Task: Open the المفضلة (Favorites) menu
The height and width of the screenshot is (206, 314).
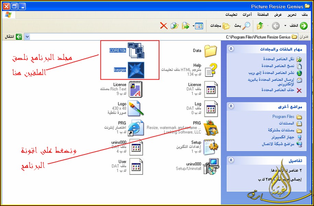Action: coord(263,15)
